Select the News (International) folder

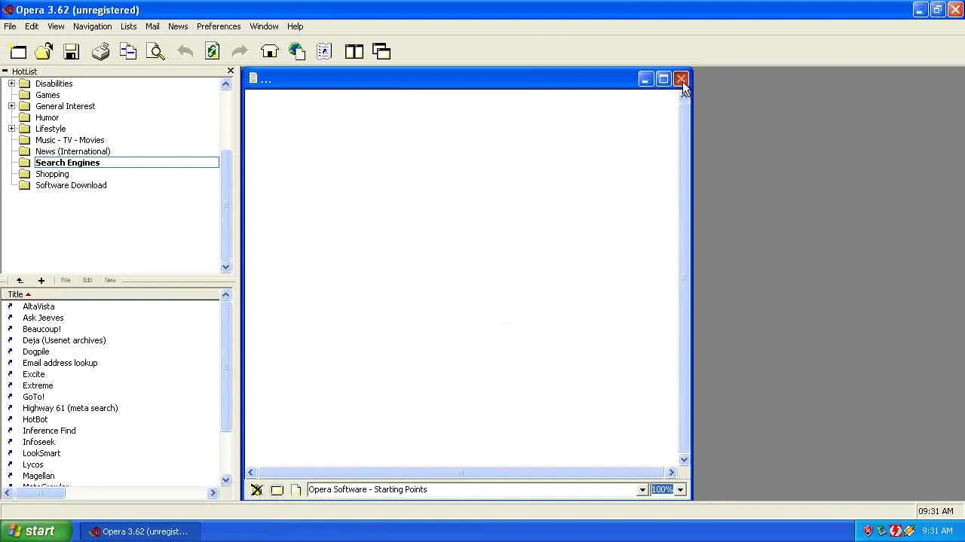pyautogui.click(x=72, y=151)
